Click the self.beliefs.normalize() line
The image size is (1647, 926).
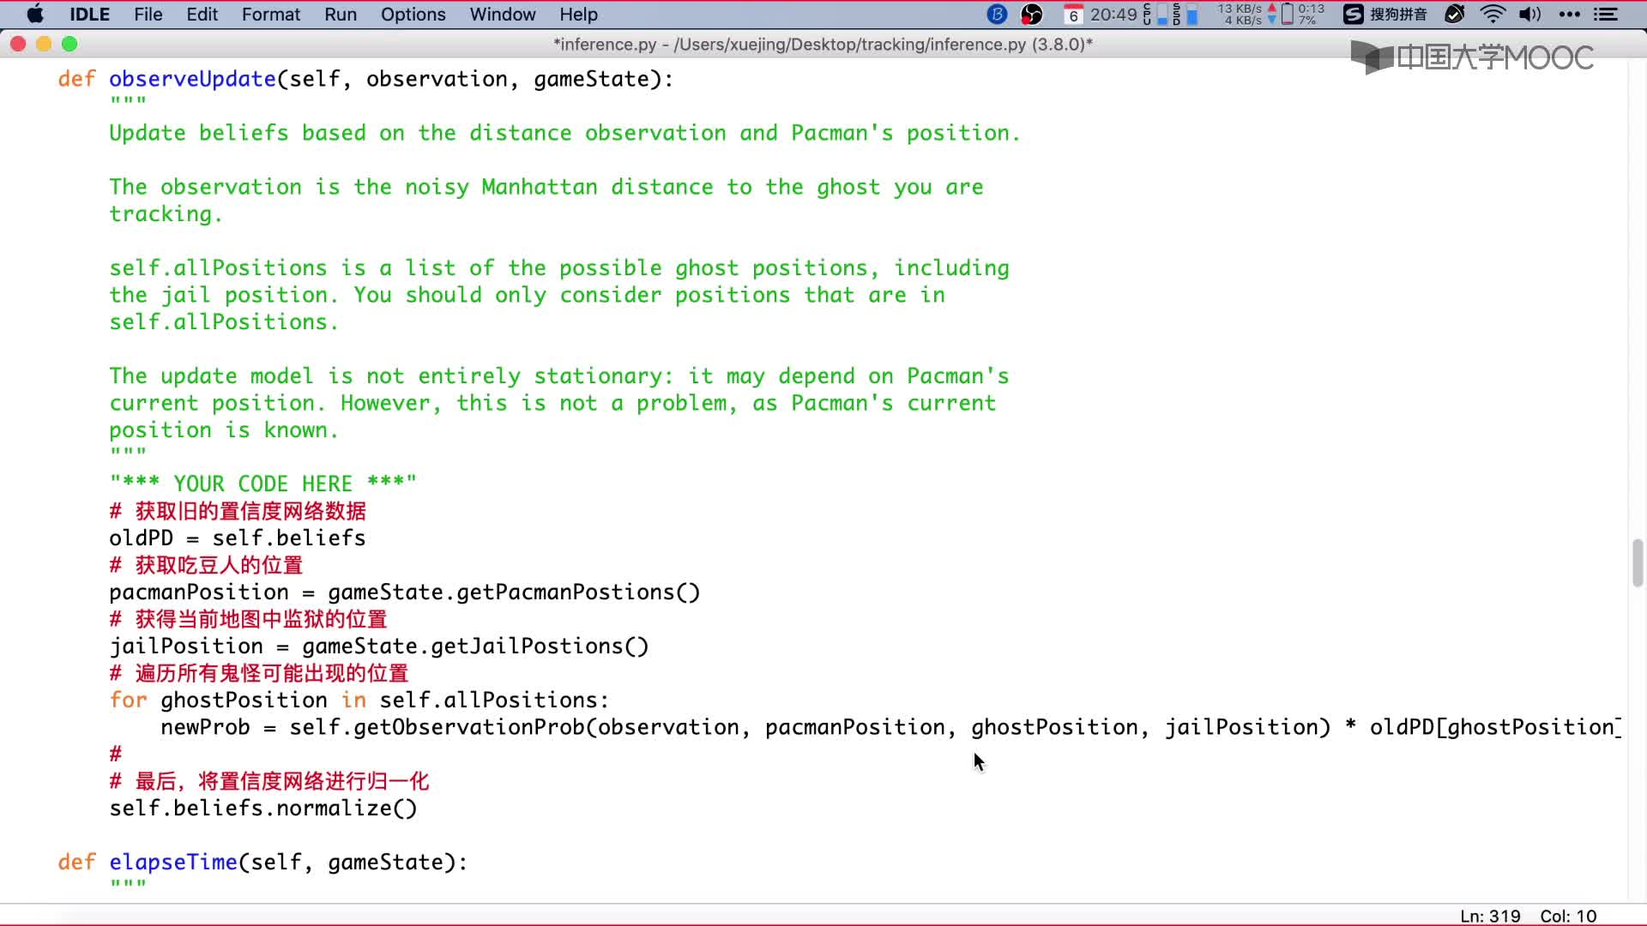pyautogui.click(x=263, y=809)
